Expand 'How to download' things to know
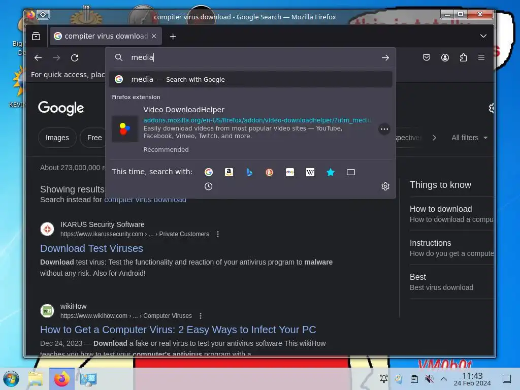This screenshot has width=520, height=390. [451, 214]
